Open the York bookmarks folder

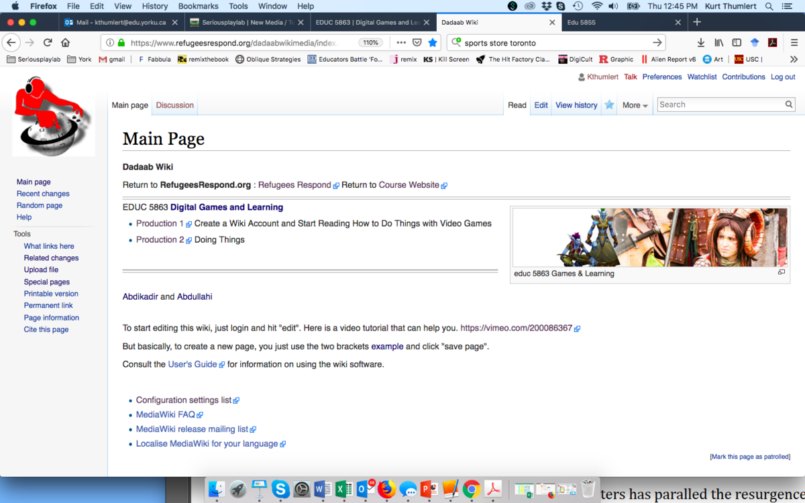click(x=79, y=59)
